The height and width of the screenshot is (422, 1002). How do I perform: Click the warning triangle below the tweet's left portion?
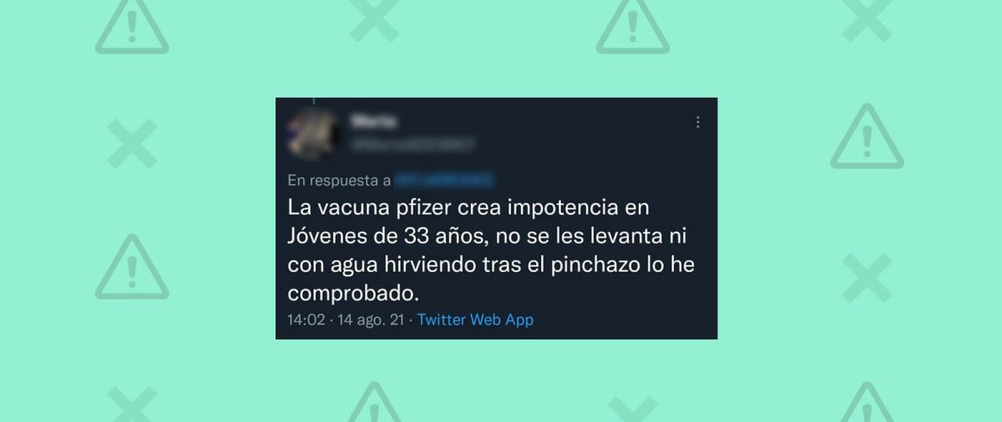[x=374, y=404]
